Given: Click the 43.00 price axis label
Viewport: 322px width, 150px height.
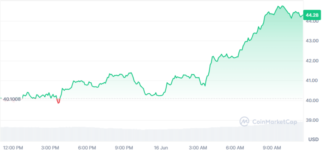Looking at the screenshot, I should [x=312, y=41].
